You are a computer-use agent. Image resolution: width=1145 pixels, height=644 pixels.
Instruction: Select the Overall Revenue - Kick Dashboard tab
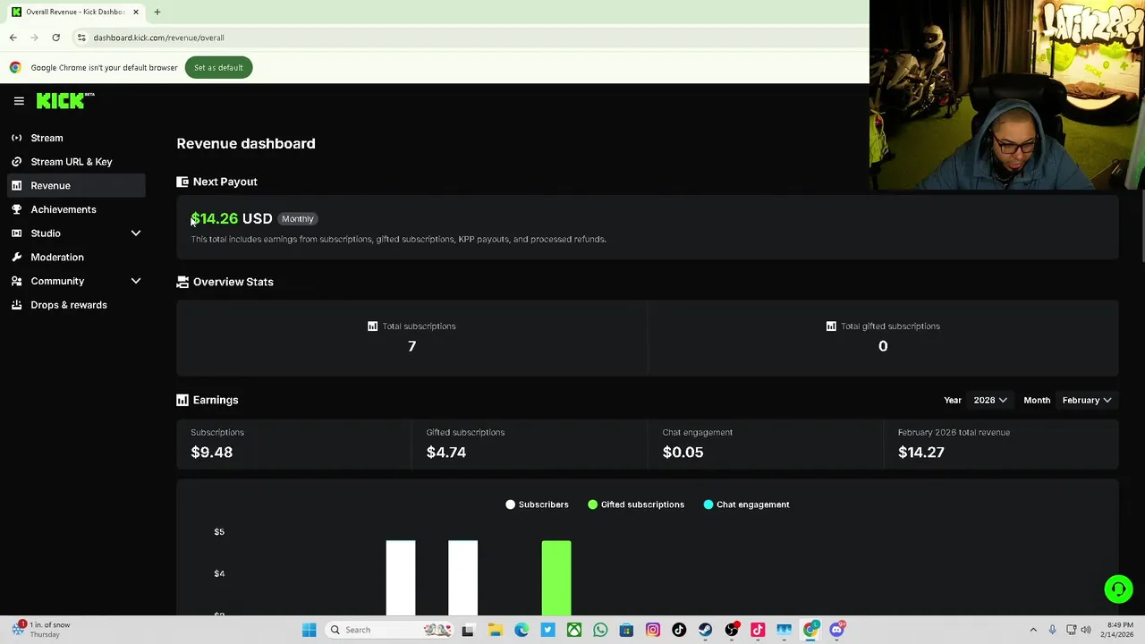(74, 12)
